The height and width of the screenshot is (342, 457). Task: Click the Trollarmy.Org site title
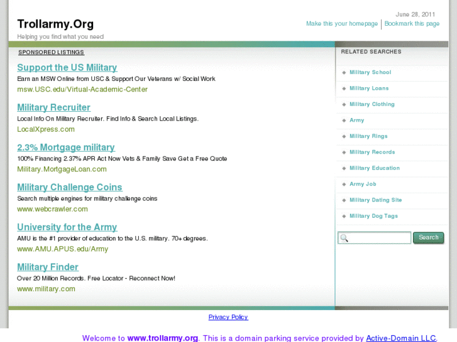click(x=55, y=24)
